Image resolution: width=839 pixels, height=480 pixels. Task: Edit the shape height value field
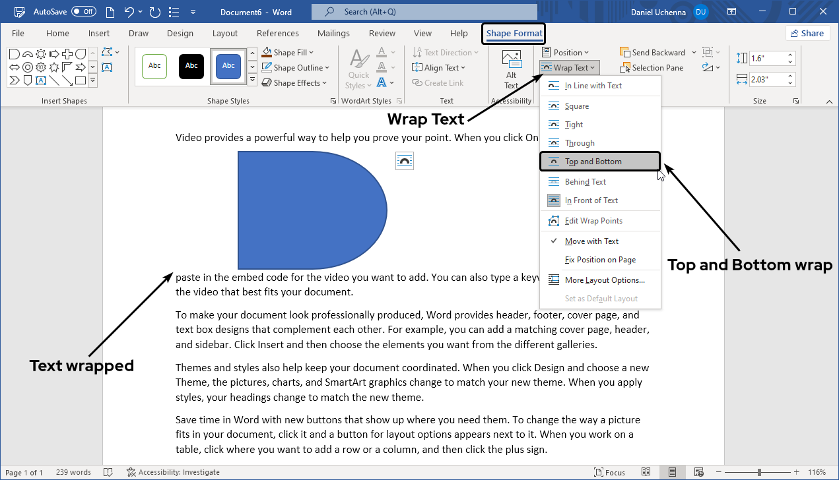[x=768, y=58]
